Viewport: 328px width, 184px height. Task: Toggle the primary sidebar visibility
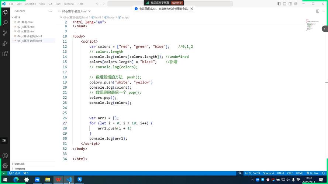[x=279, y=4]
